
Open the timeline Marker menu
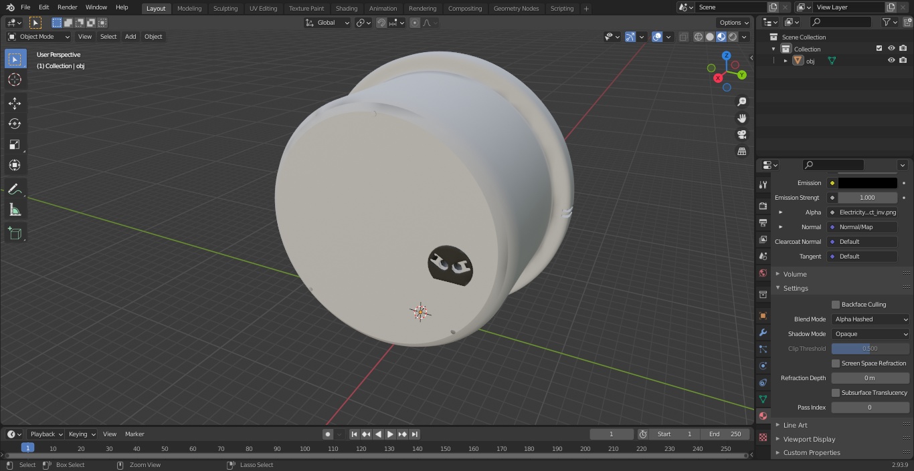tap(134, 434)
